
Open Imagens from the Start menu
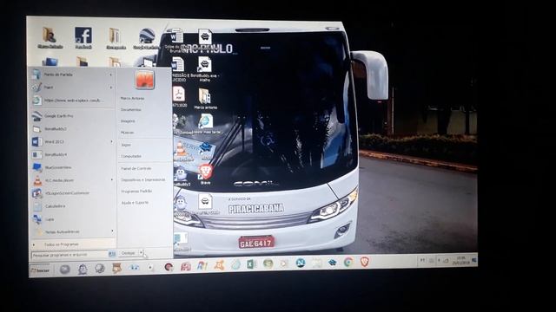pos(128,121)
